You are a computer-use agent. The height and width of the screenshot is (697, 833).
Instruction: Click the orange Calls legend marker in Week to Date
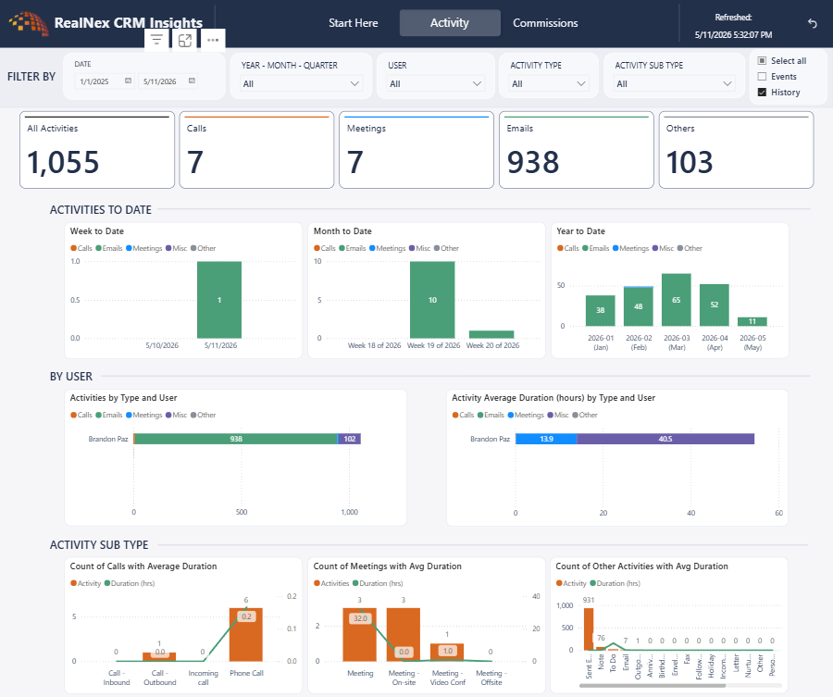(73, 248)
